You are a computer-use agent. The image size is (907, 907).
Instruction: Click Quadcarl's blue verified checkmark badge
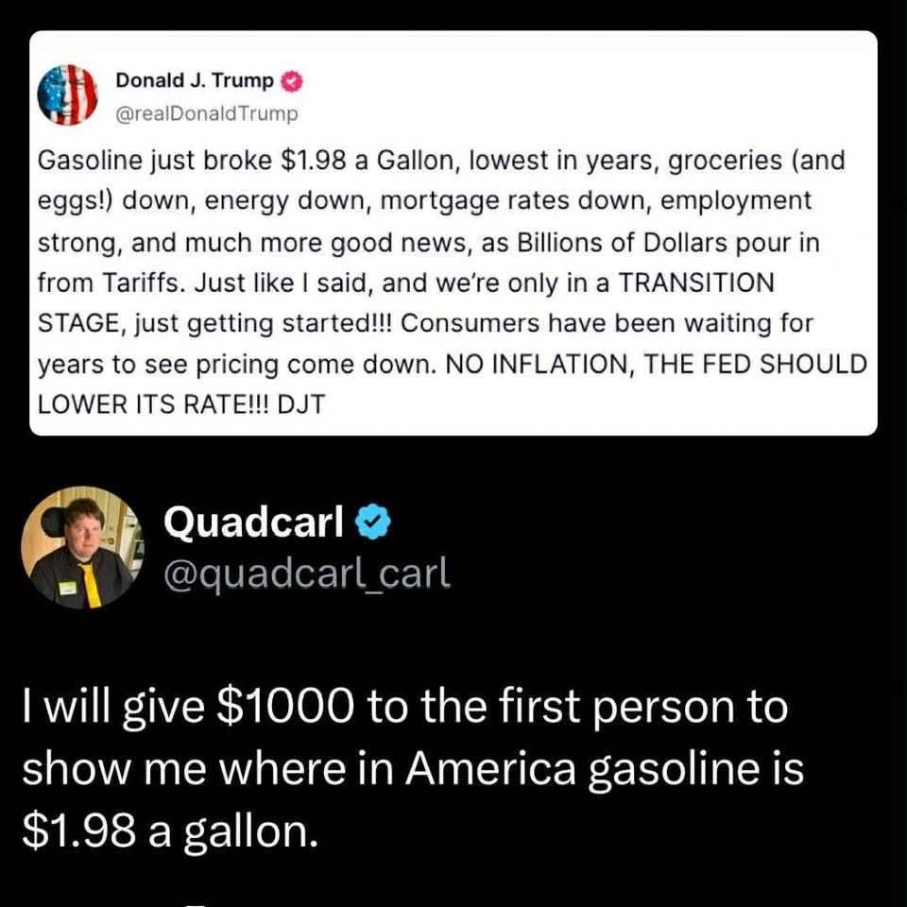(x=371, y=521)
